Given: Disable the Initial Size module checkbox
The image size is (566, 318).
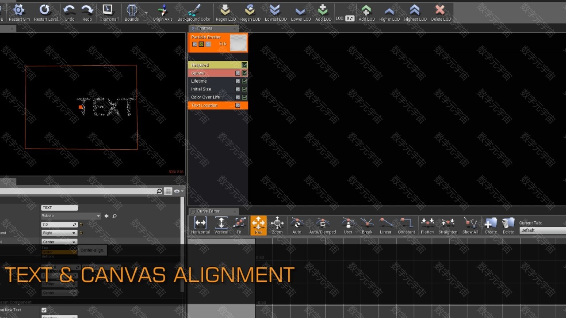Looking at the screenshot, I should pyautogui.click(x=238, y=89).
